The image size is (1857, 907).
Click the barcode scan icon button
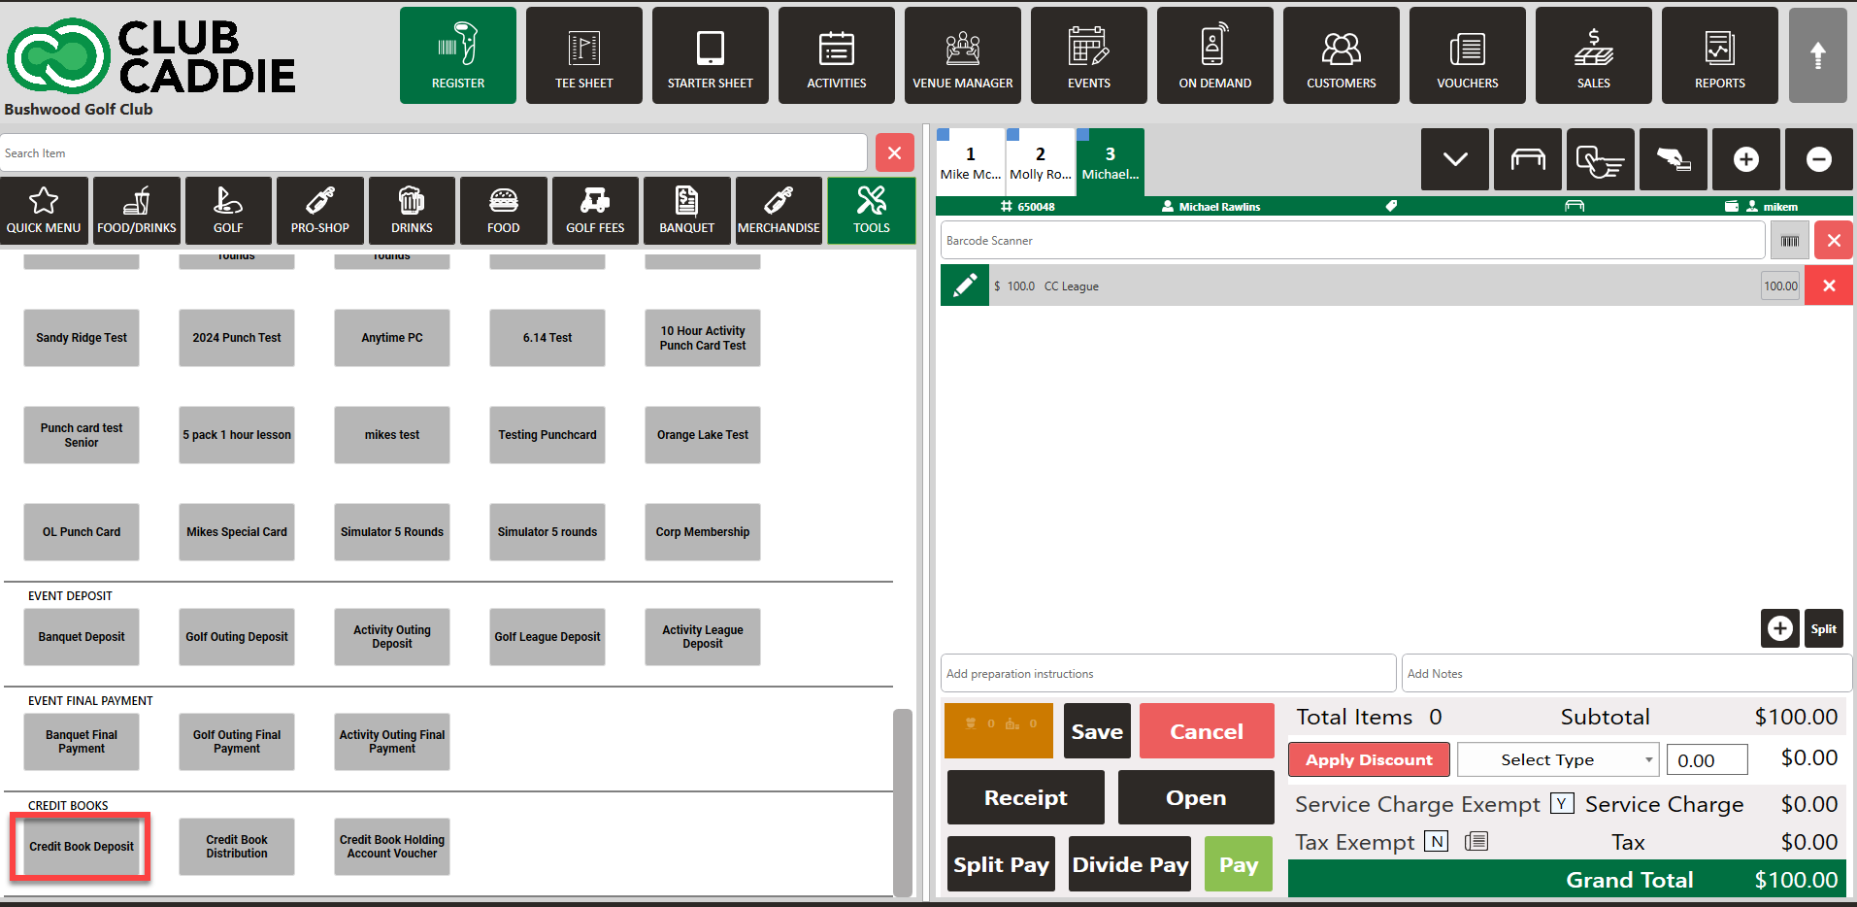point(1789,241)
